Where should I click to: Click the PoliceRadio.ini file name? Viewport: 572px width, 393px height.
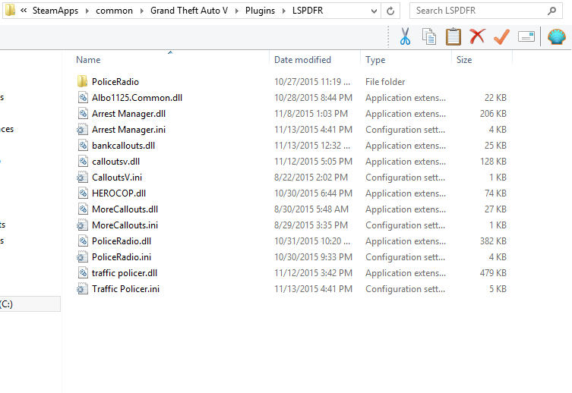(122, 257)
